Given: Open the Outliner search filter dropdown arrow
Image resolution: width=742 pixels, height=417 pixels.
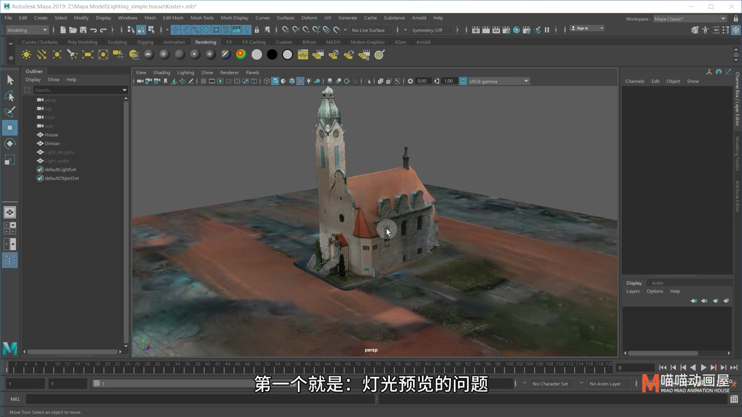Looking at the screenshot, I should (x=124, y=90).
